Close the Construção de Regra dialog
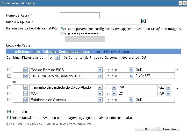The width and height of the screenshot is (187, 138). click(x=184, y=3)
